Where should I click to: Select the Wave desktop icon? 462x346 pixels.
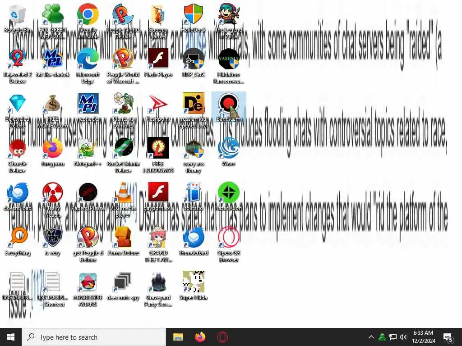point(229,148)
